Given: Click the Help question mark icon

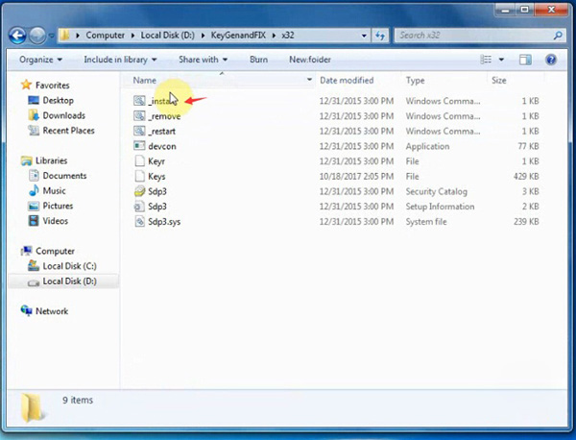Looking at the screenshot, I should [551, 60].
